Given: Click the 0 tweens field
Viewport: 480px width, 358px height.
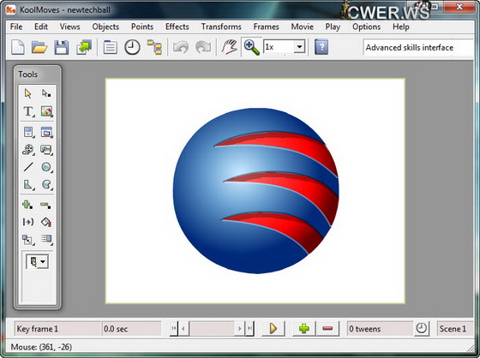Looking at the screenshot, I should point(380,329).
